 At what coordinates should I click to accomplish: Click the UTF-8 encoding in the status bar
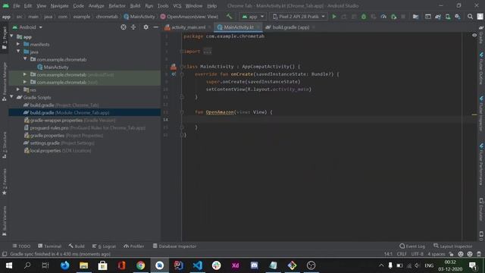417,254
